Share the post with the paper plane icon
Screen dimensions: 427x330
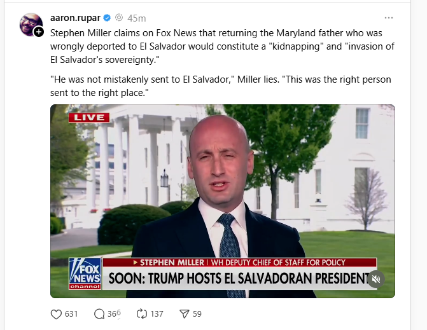(185, 314)
